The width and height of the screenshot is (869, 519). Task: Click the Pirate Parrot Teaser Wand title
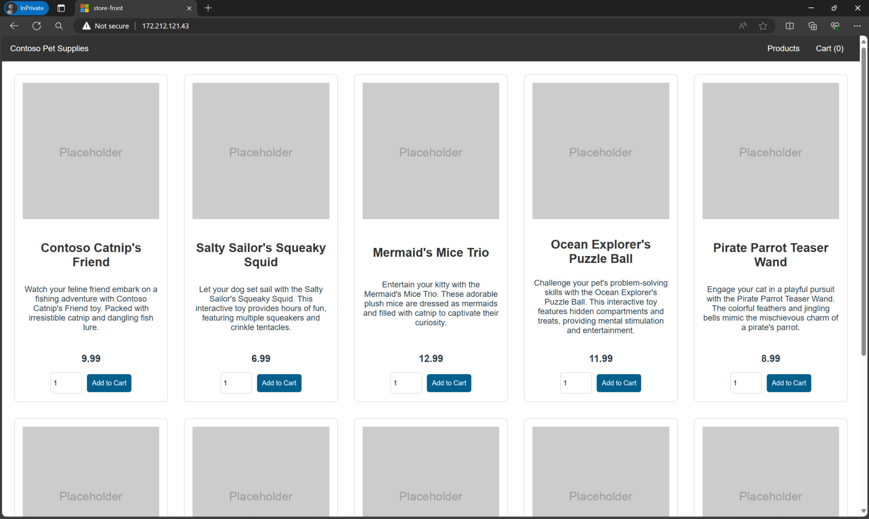tap(771, 254)
